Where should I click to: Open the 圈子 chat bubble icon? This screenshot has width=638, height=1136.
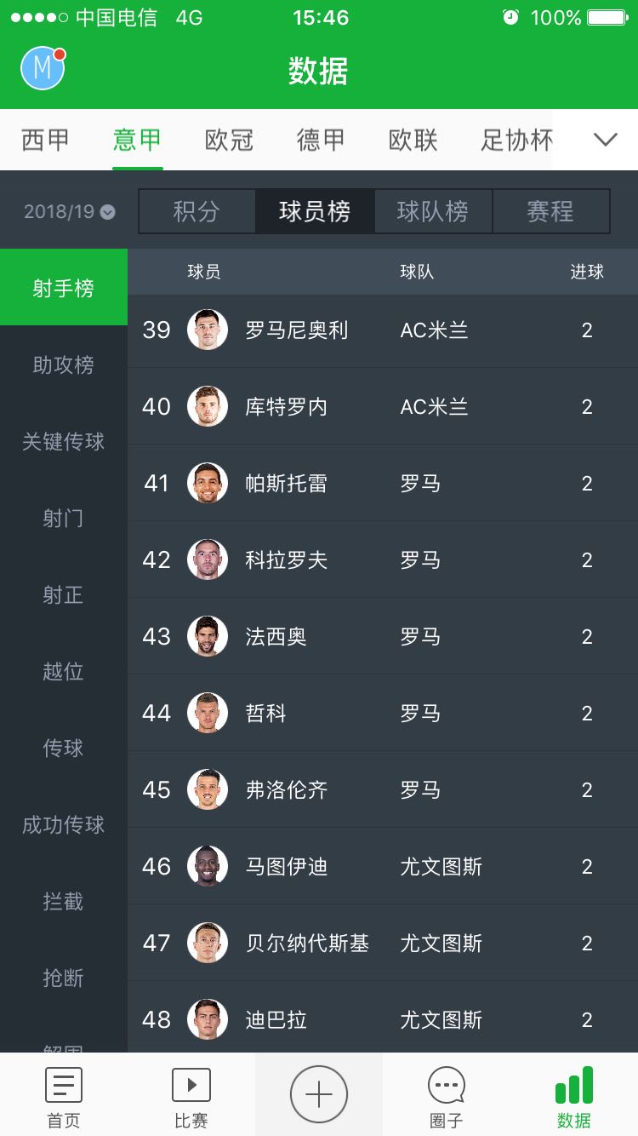pos(446,1086)
